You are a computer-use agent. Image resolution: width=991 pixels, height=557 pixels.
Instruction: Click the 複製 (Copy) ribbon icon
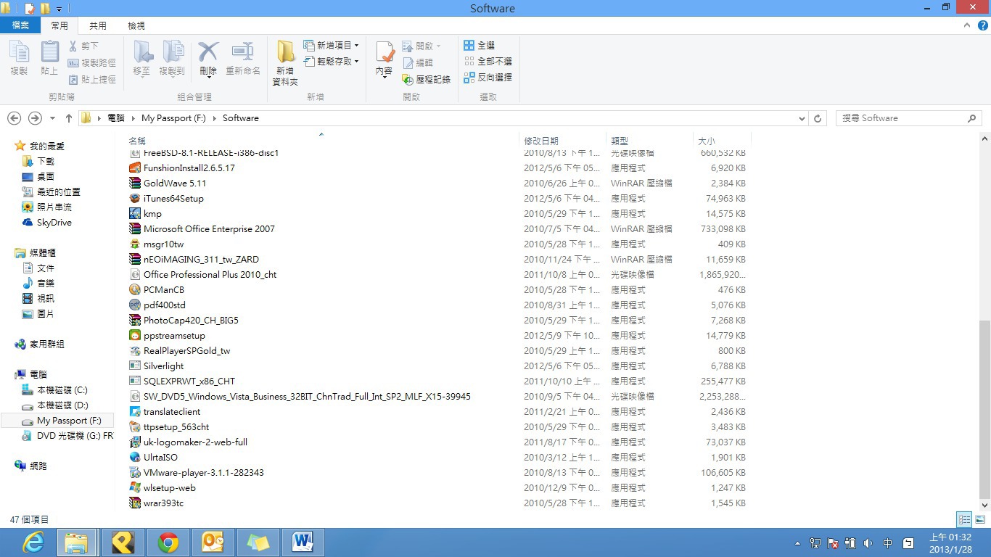(x=19, y=58)
